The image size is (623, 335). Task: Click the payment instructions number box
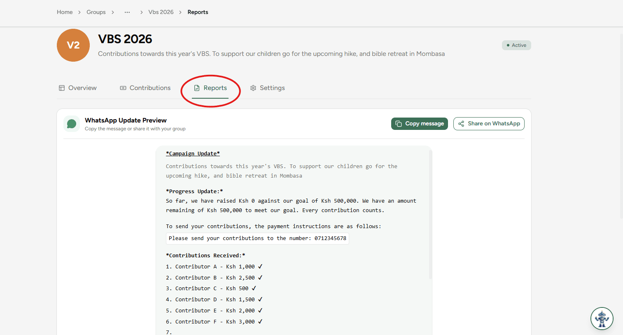coord(257,238)
